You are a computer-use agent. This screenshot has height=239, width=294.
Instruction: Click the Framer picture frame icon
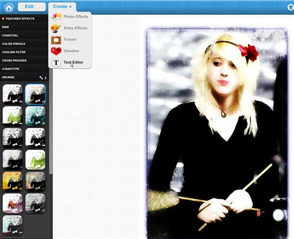point(56,40)
